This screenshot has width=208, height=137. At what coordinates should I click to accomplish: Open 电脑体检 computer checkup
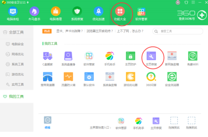[x=13, y=14]
